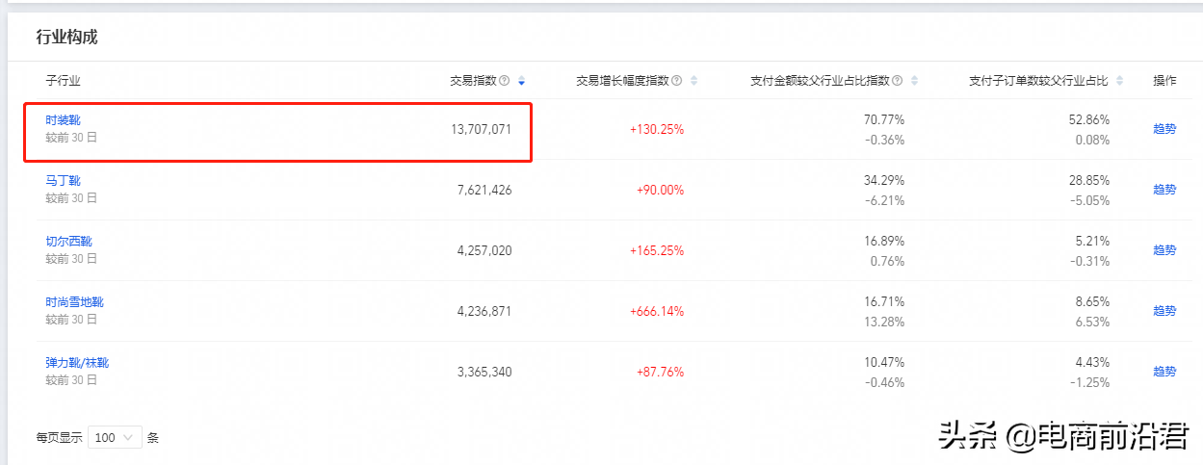This screenshot has height=465, width=1203.
Task: Select order share 8.65%
Action: tap(1093, 302)
